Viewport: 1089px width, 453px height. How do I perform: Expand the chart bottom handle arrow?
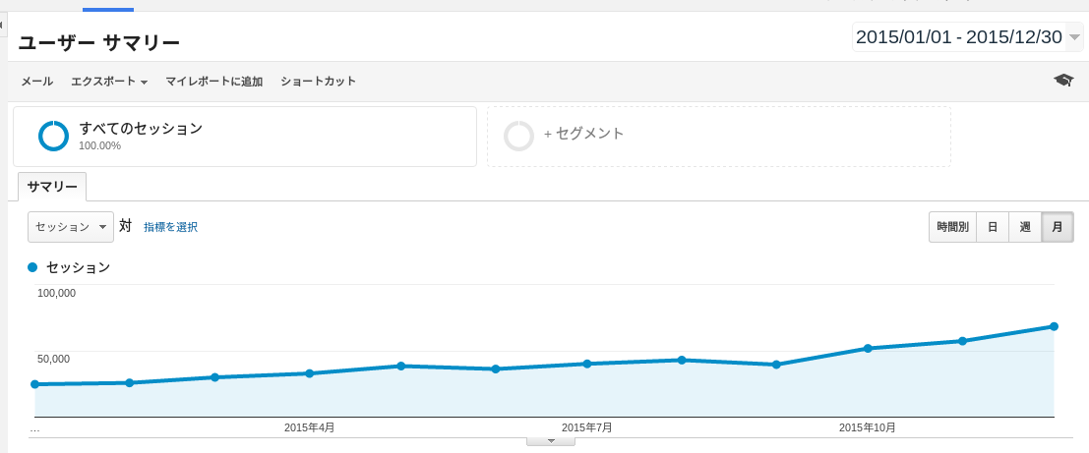pyautogui.click(x=551, y=441)
